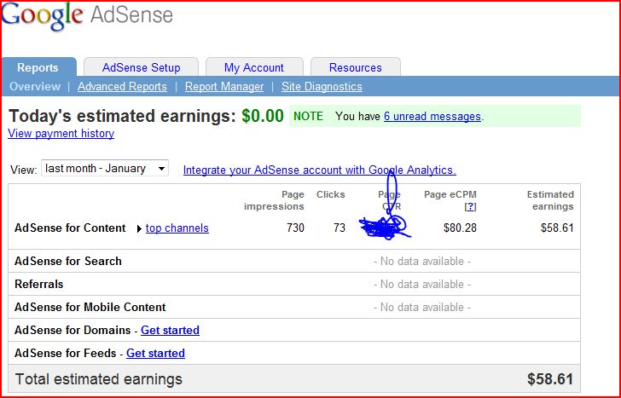Image resolution: width=621 pixels, height=398 pixels.
Task: Click the Referrals row label
Action: [x=39, y=284]
